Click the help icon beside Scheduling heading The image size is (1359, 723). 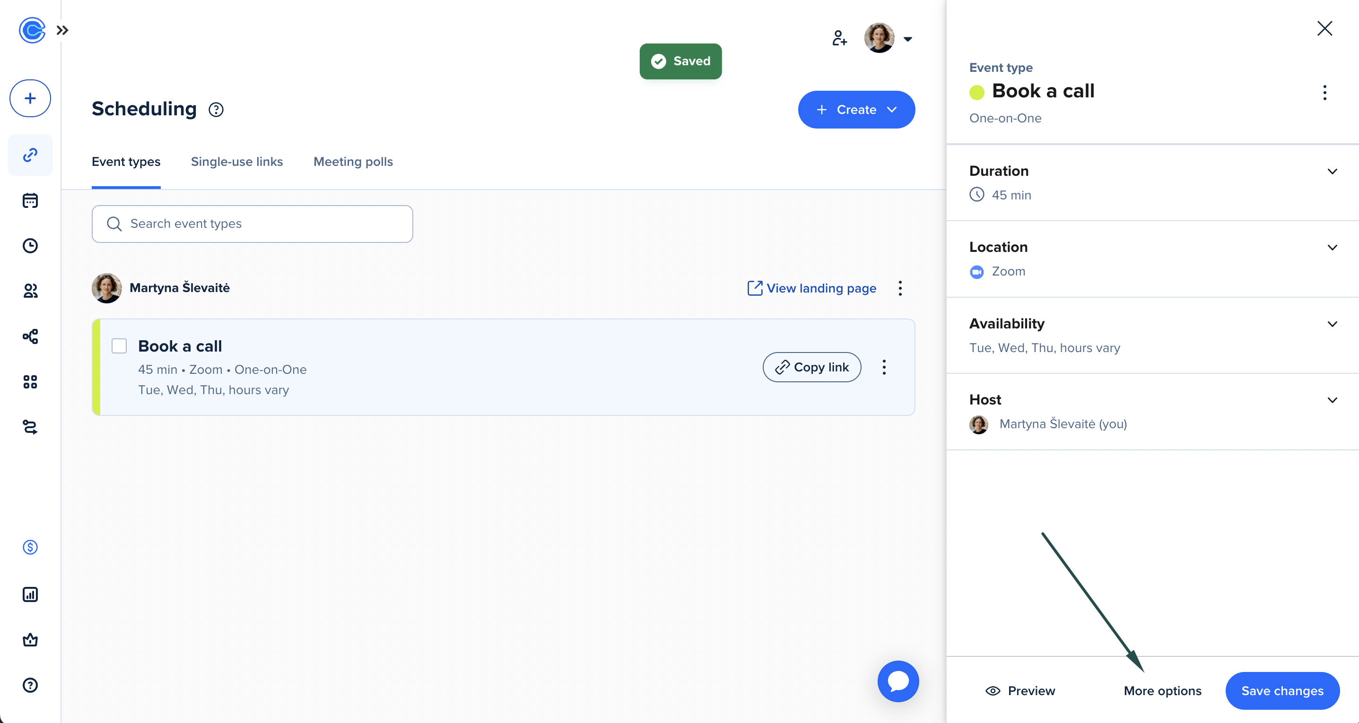coord(216,110)
